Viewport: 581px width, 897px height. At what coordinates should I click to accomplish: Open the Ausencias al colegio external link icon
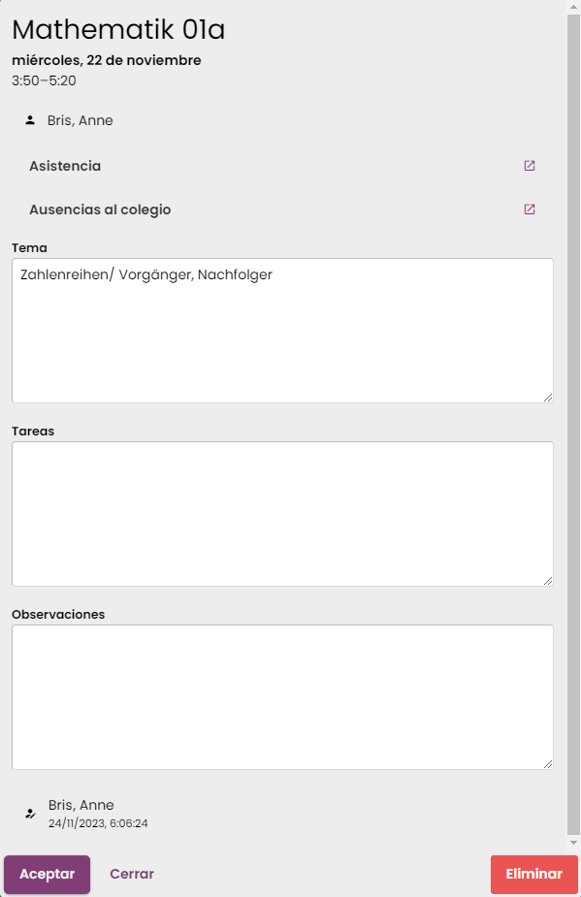pyautogui.click(x=530, y=209)
